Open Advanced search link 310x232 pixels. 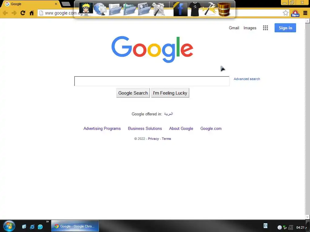247,79
